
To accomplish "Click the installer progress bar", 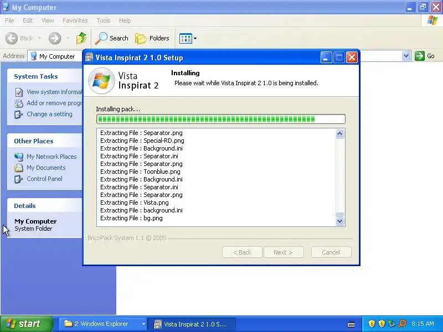I will tap(220, 119).
